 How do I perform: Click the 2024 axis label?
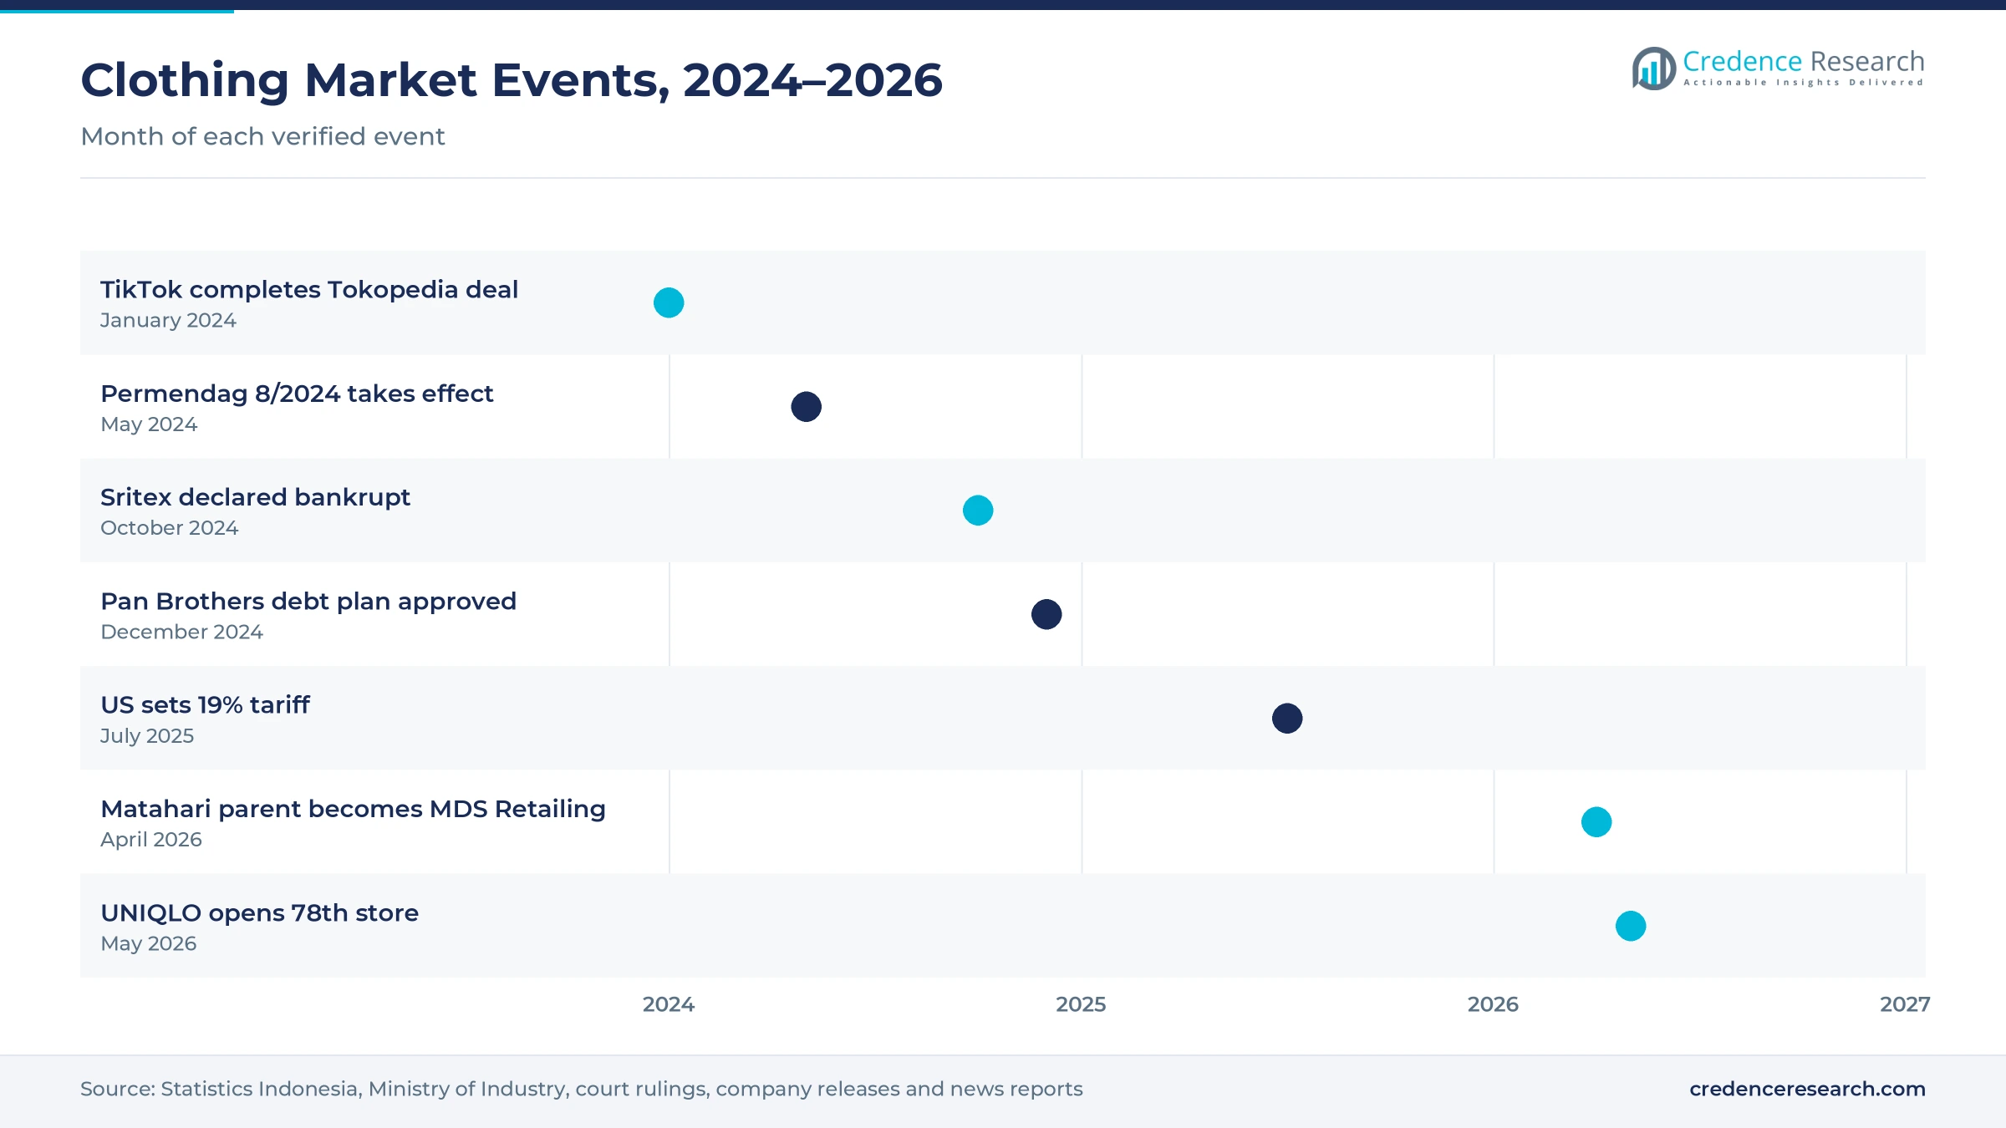pyautogui.click(x=669, y=1004)
